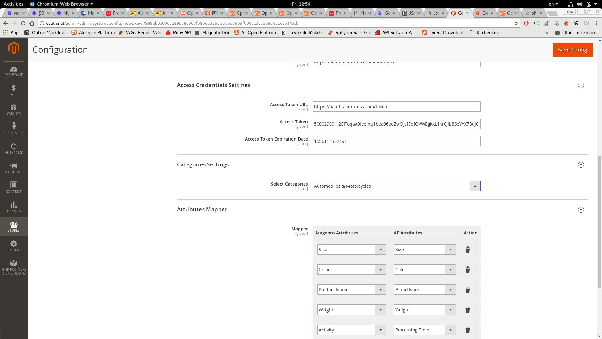Click the Magento logo icon
The height and width of the screenshot is (339, 602).
14,48
